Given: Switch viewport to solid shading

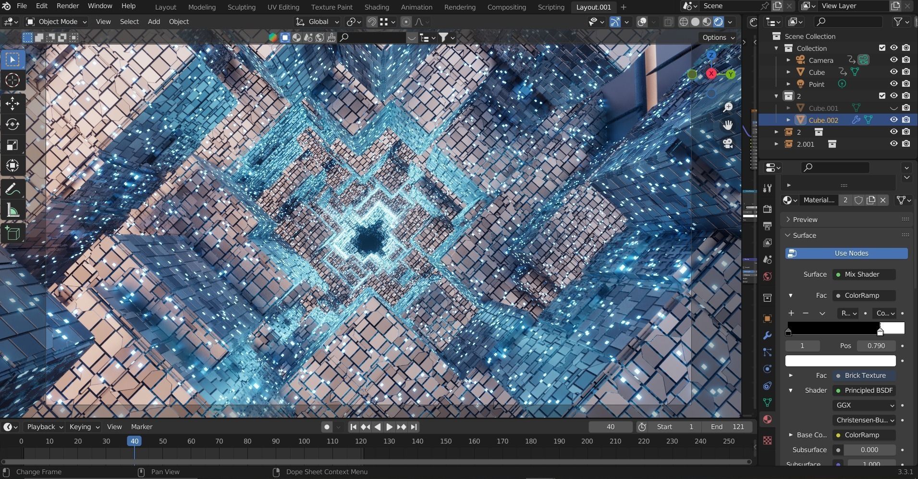Looking at the screenshot, I should coord(695,22).
